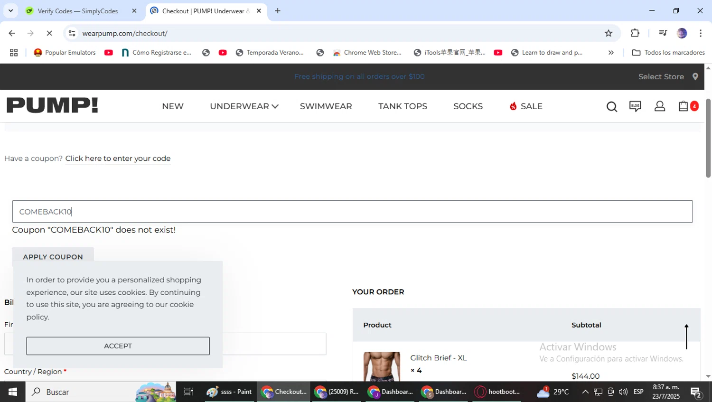Open Learn to draw bookmark
The height and width of the screenshot is (402, 712).
pyautogui.click(x=547, y=53)
